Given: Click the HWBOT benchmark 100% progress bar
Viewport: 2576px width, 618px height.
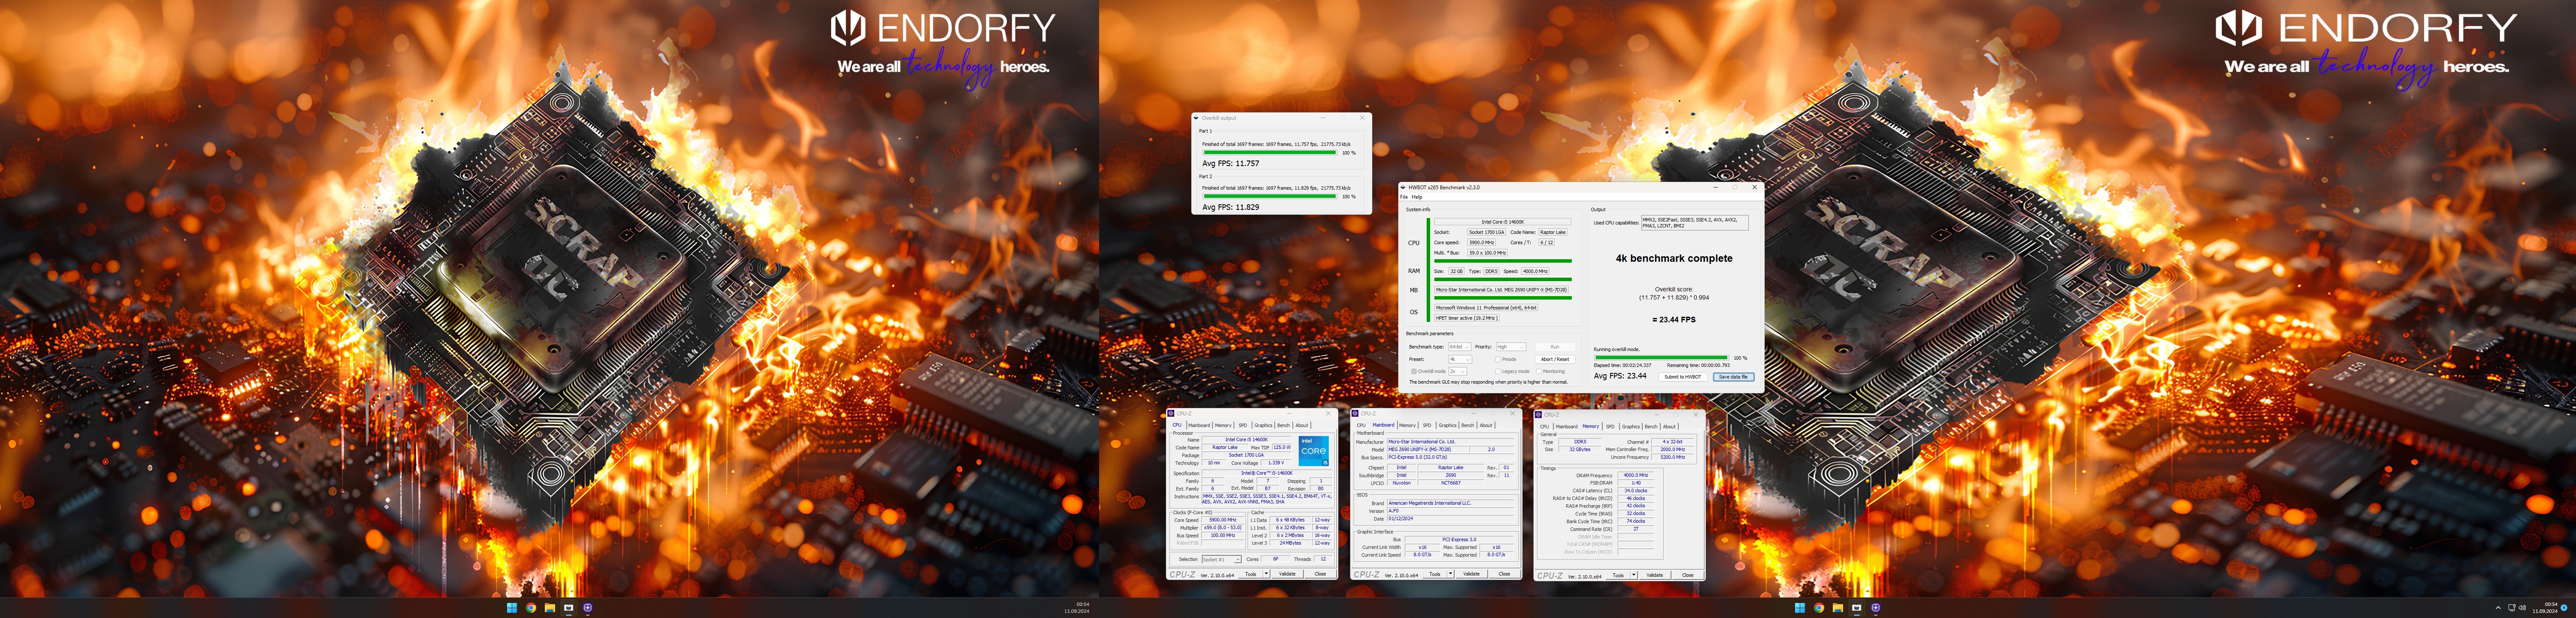Looking at the screenshot, I should pos(1662,358).
